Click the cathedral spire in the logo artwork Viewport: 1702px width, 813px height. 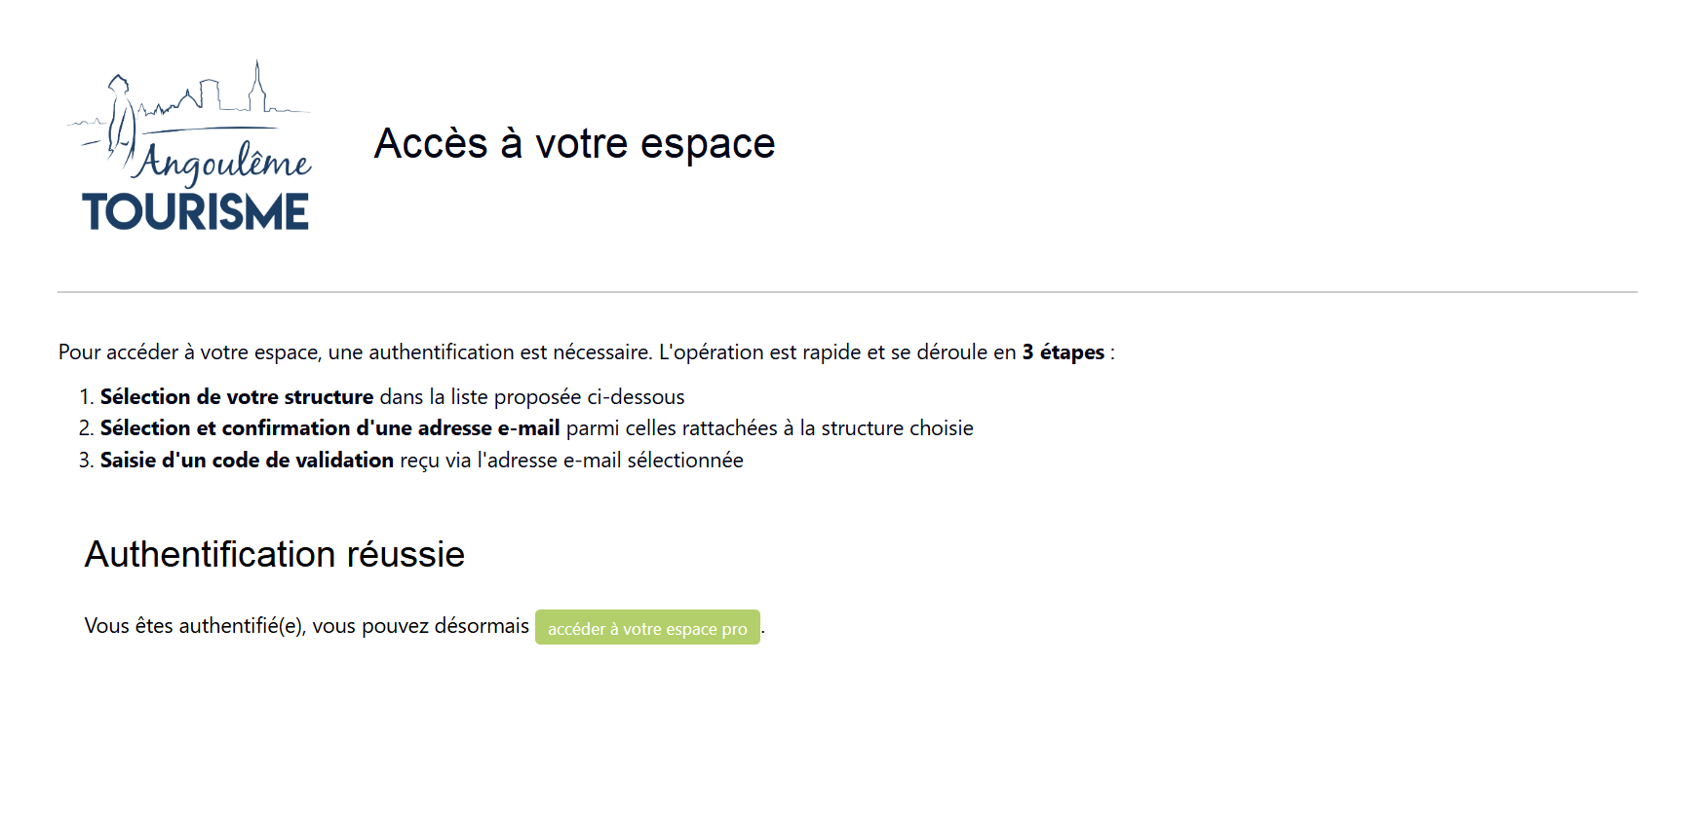(258, 78)
